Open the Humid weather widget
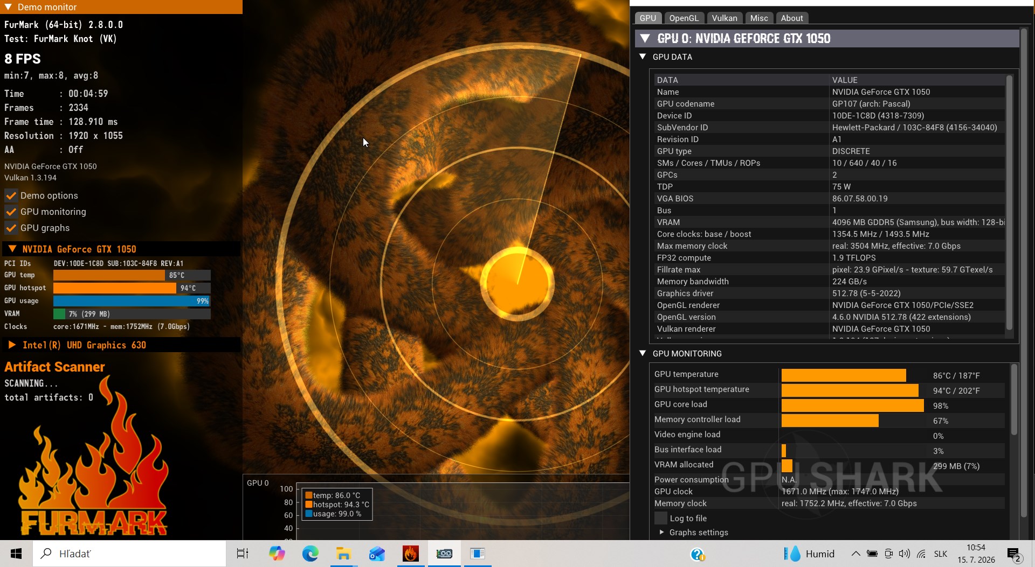 coord(809,554)
